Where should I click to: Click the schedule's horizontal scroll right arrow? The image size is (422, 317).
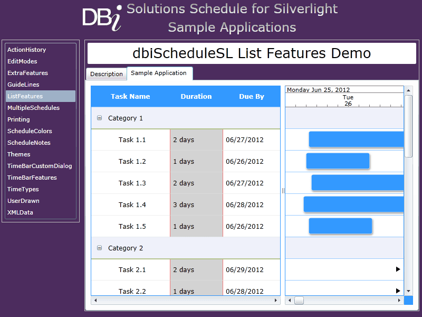(x=399, y=300)
